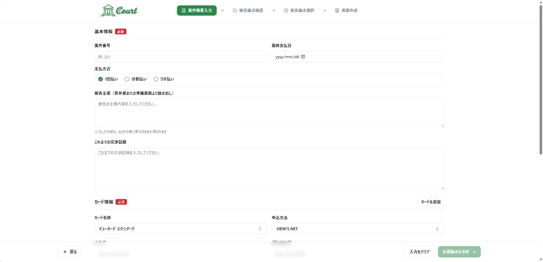Switch to the 被告論点確認 step
The height and width of the screenshot is (262, 543).
point(248,10)
